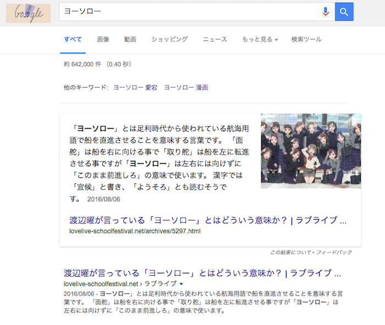Click the snippet date 2016/08/06 in the card
The width and height of the screenshot is (385, 325).
(x=103, y=199)
